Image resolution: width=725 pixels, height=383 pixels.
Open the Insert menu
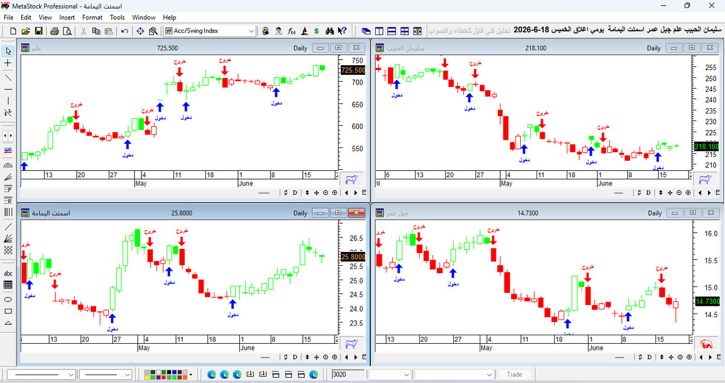(x=67, y=18)
